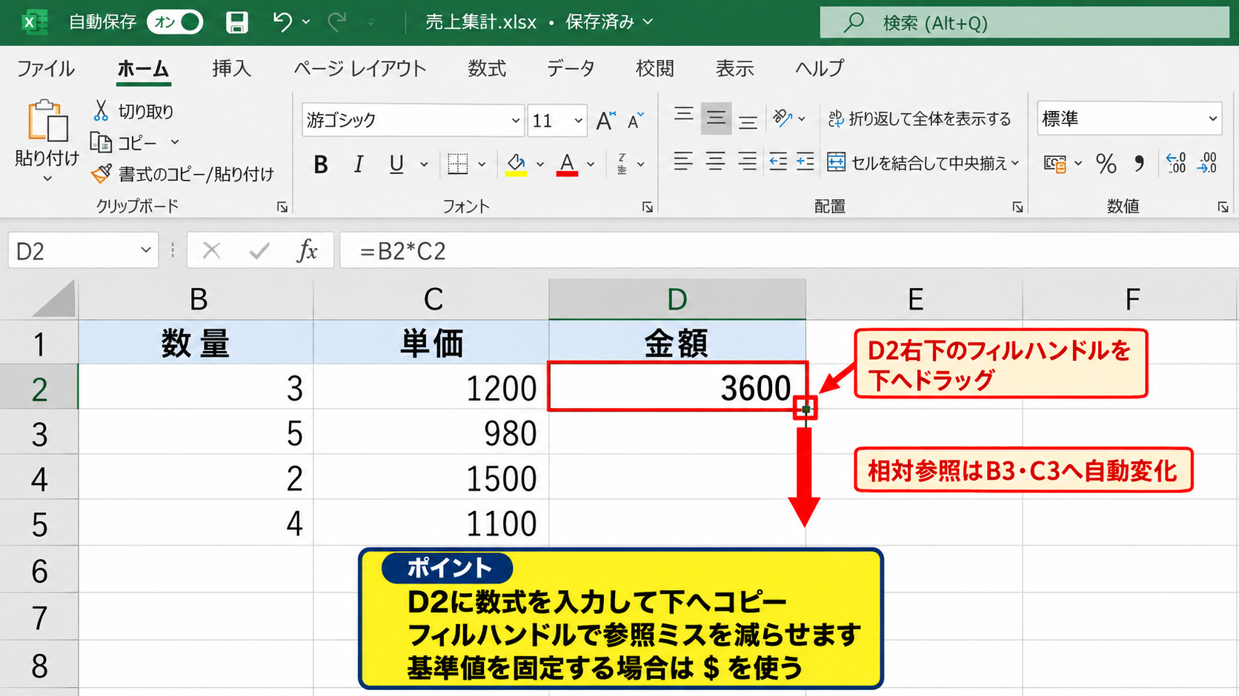Click the Save floppy disk icon
Screen dimensions: 1239x696
[x=237, y=22]
